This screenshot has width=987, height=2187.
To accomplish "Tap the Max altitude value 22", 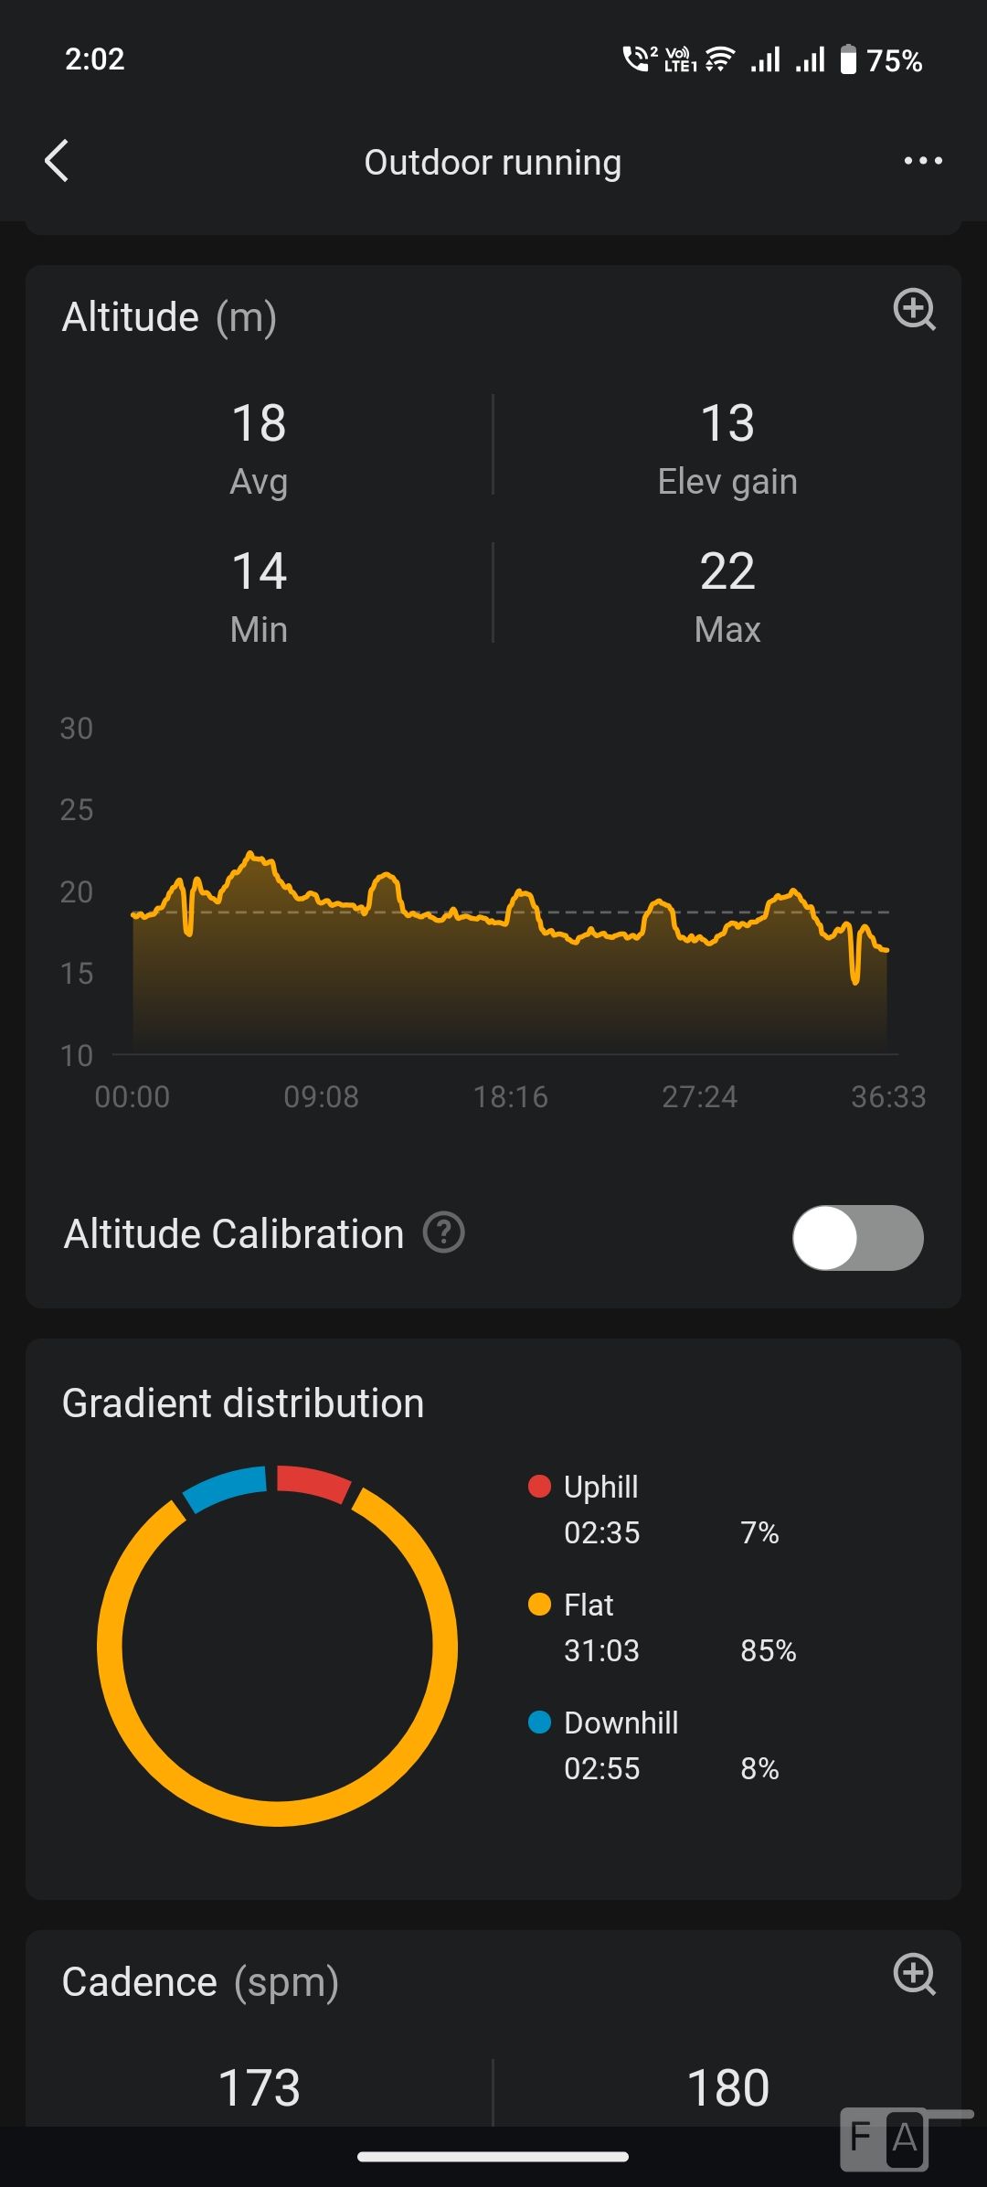I will (x=727, y=571).
